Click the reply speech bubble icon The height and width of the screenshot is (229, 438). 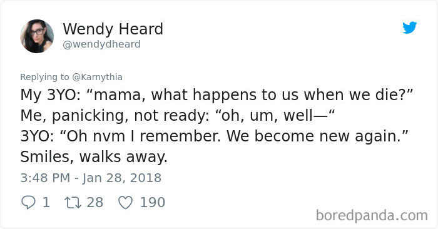point(29,202)
